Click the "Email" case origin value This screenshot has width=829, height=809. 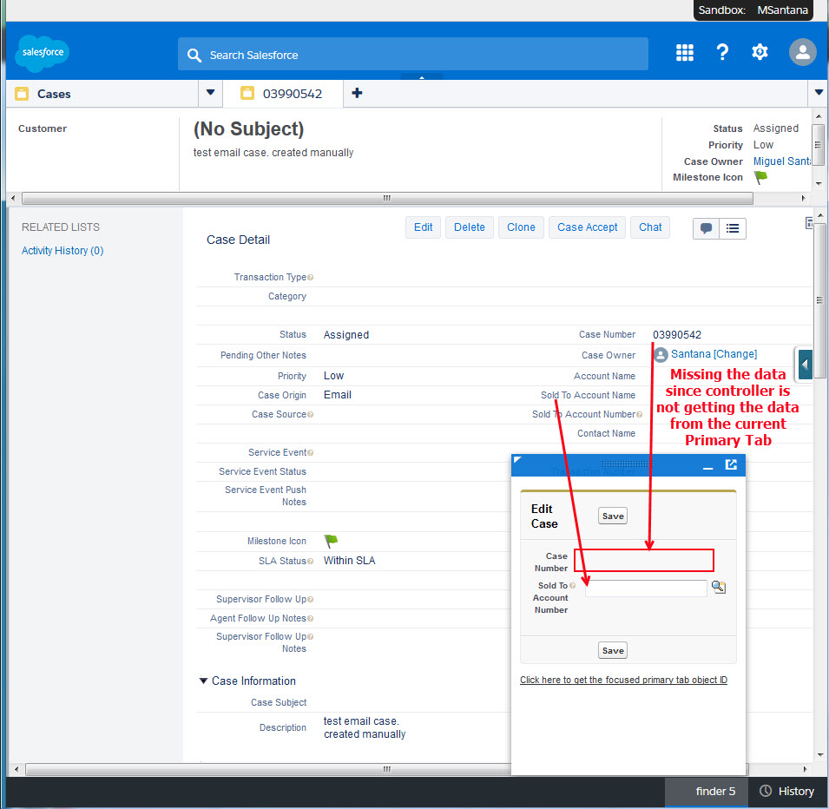338,395
